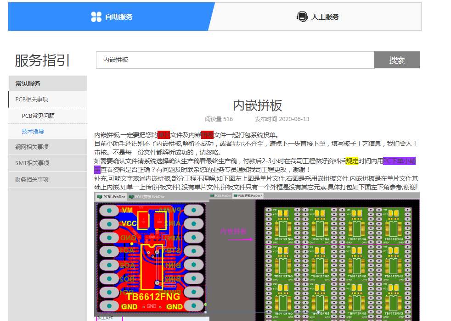
Task: Click the PCB1.PcbDoc tab in left image
Action: (111, 197)
